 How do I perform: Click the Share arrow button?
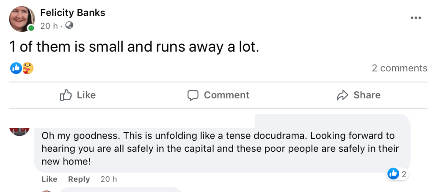click(359, 95)
